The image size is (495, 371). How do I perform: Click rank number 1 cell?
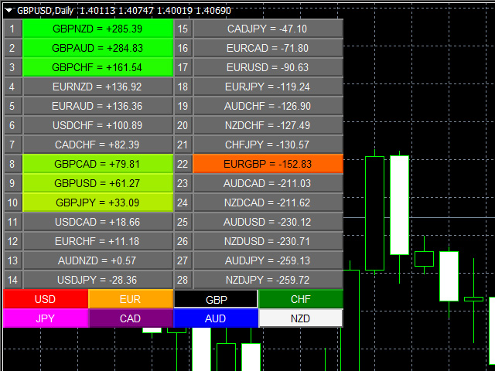coord(12,29)
